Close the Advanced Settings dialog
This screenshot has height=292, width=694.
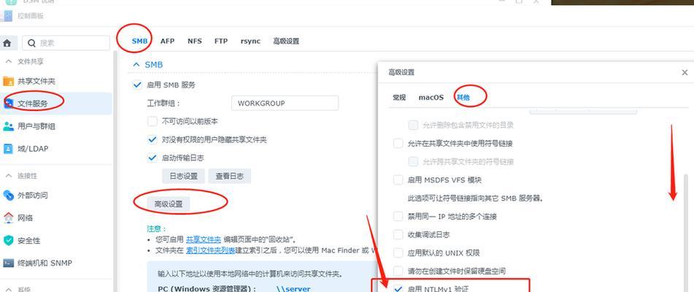685,72
